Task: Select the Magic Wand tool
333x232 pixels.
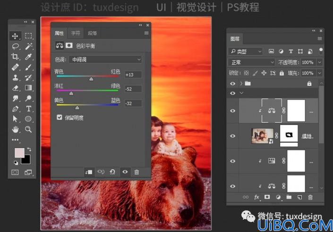Action: click(x=28, y=46)
